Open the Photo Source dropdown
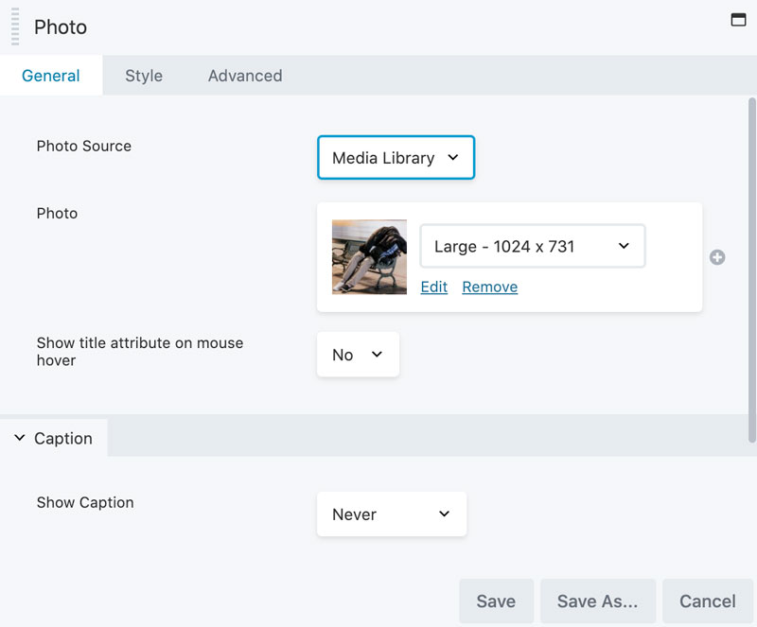Viewport: 757px width, 627px height. (x=396, y=158)
